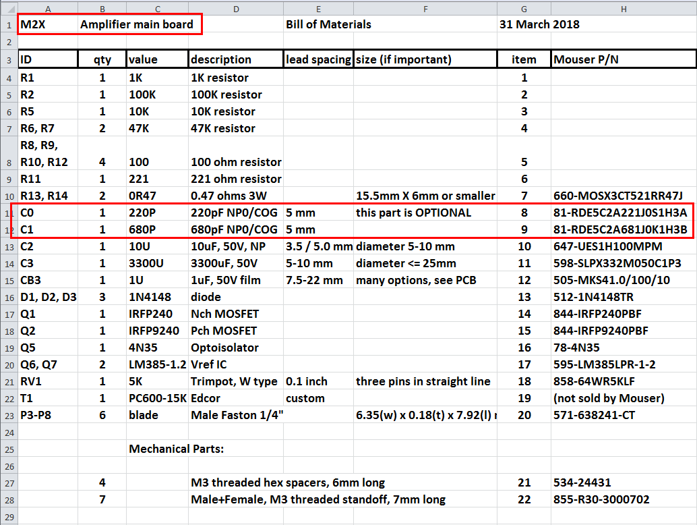Click 'Nch MOSFET' description cell
697x525 pixels.
236,314
